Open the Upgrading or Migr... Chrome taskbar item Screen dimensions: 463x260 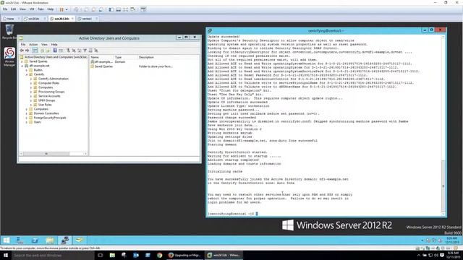(185, 255)
